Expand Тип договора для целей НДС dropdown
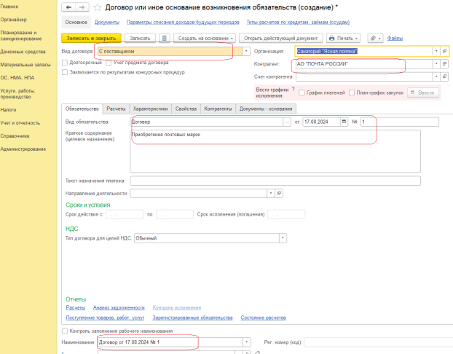453x354 pixels. click(x=283, y=238)
